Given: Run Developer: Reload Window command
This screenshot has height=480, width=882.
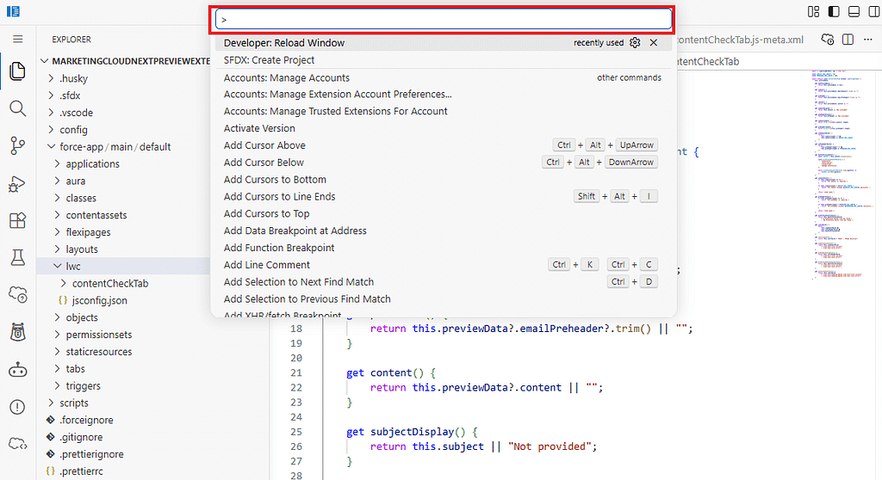Looking at the screenshot, I should (444, 43).
